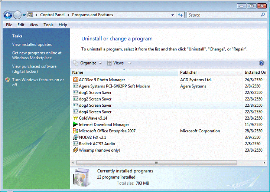The image size is (270, 192).
Task: Open View purchased software (digital locker)
Action: [34, 69]
